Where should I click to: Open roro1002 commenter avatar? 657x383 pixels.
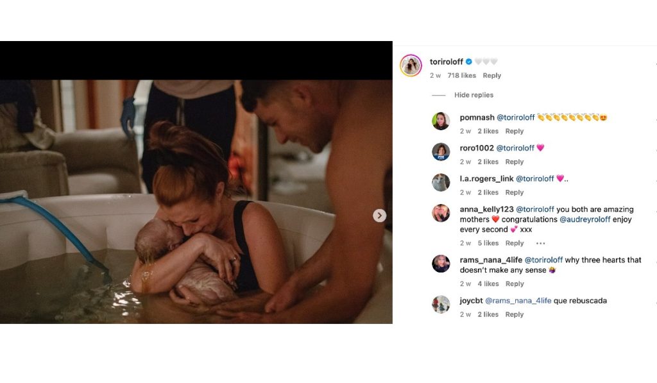point(441,151)
